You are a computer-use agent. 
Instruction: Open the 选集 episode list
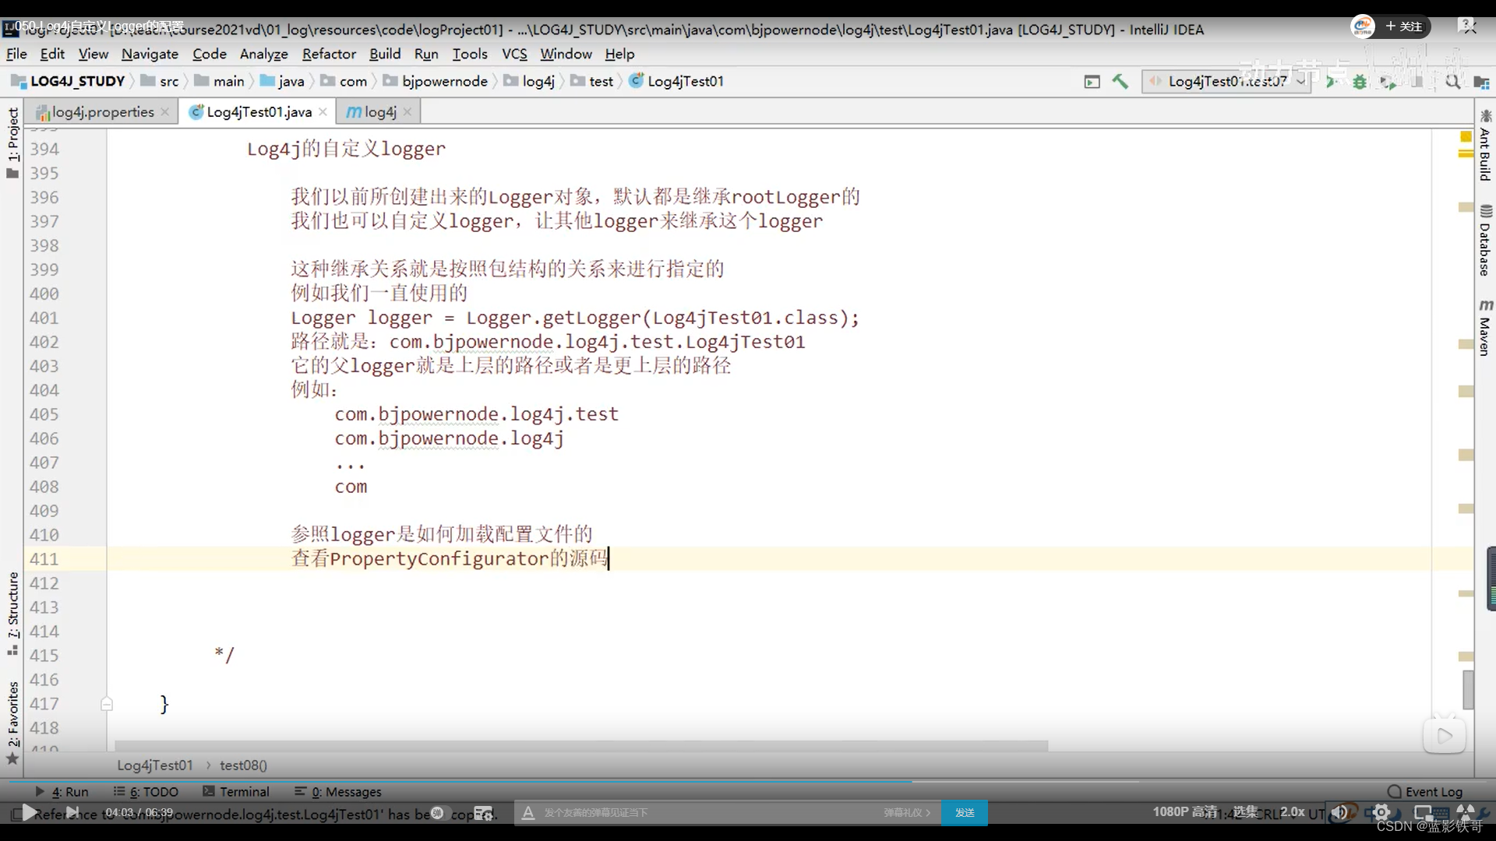pos(1245,811)
